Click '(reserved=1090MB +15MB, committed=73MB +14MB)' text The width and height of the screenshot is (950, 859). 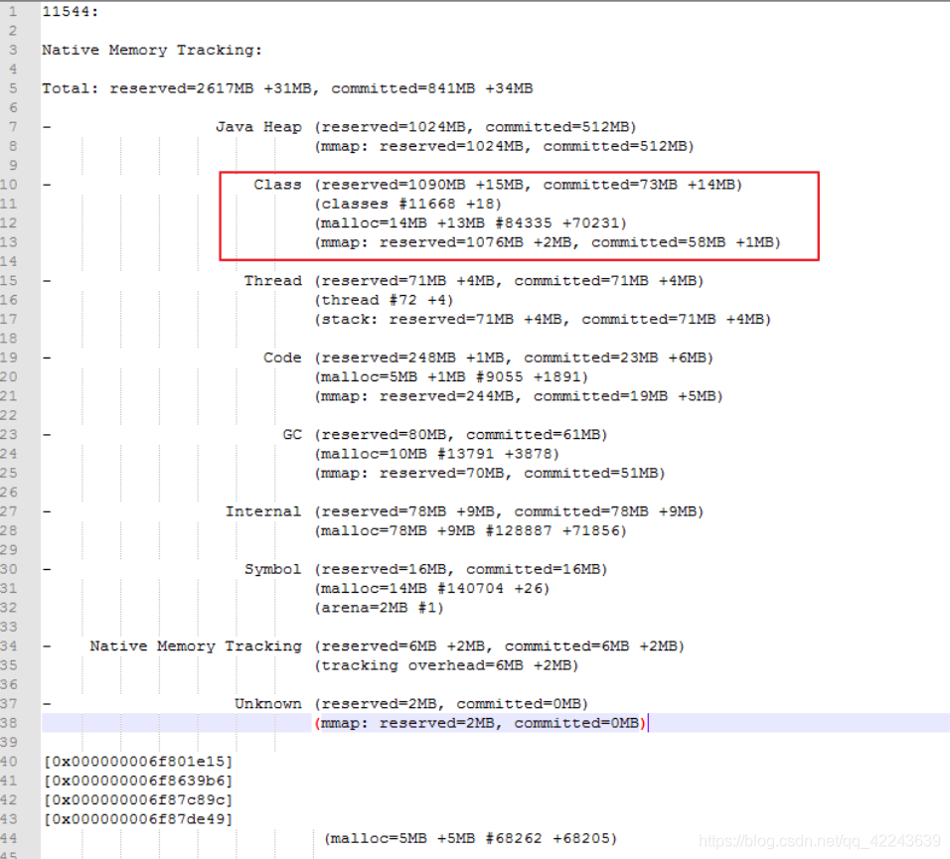[529, 185]
